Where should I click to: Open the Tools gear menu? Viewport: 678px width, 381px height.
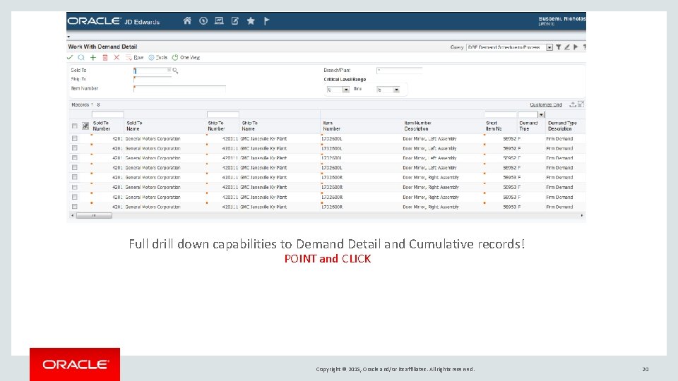point(157,57)
